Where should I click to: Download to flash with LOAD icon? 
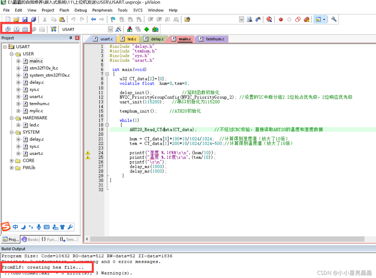point(54,29)
